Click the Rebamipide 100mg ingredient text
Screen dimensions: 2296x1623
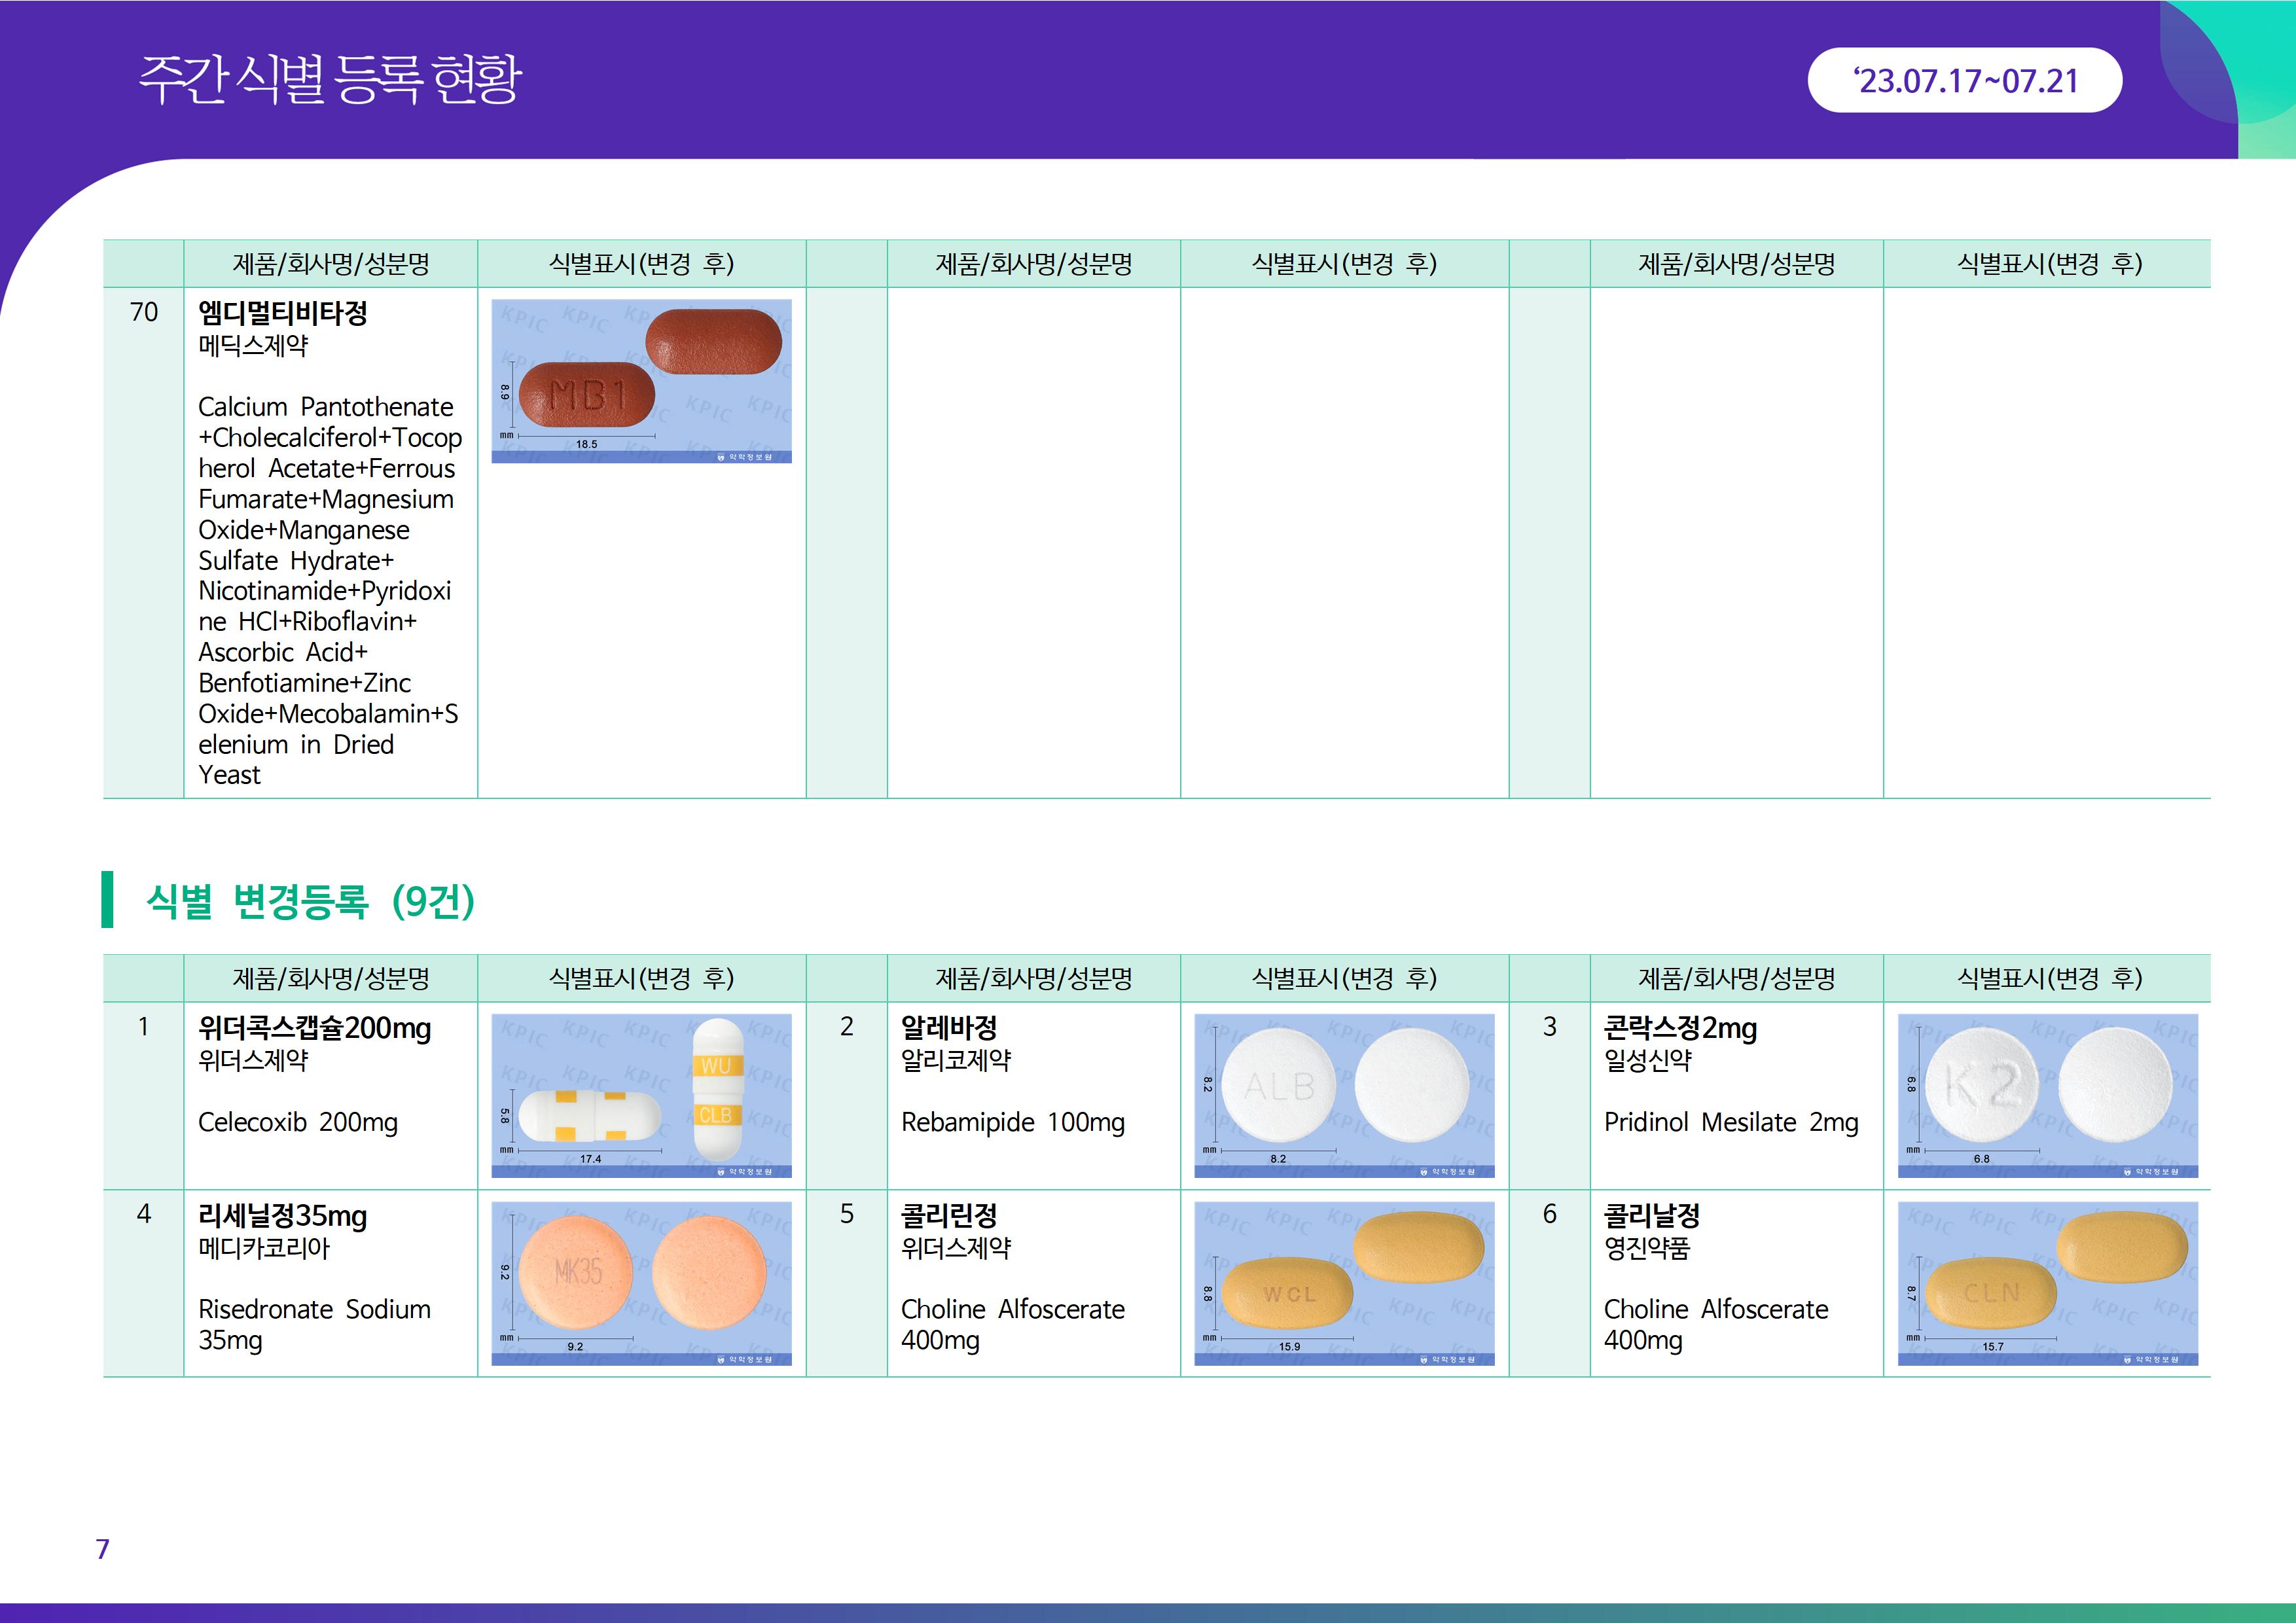click(x=1013, y=1122)
